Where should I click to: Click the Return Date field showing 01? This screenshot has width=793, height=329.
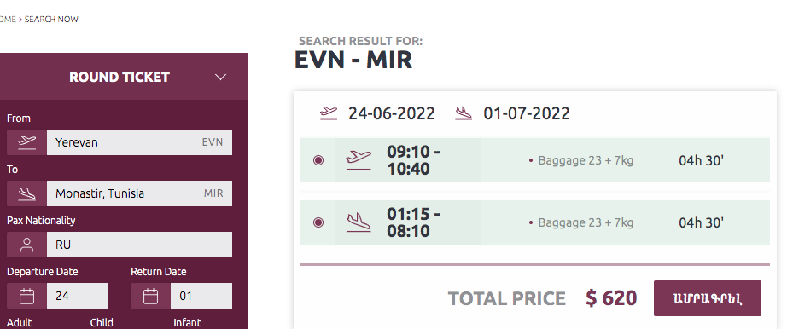[x=201, y=296]
